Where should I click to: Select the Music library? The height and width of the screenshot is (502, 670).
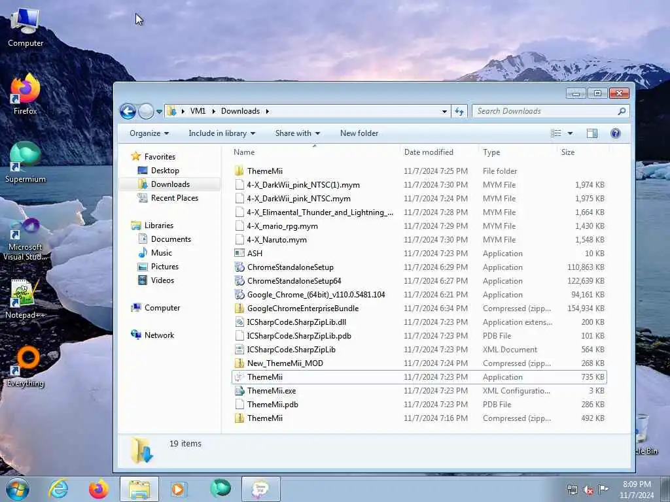161,253
